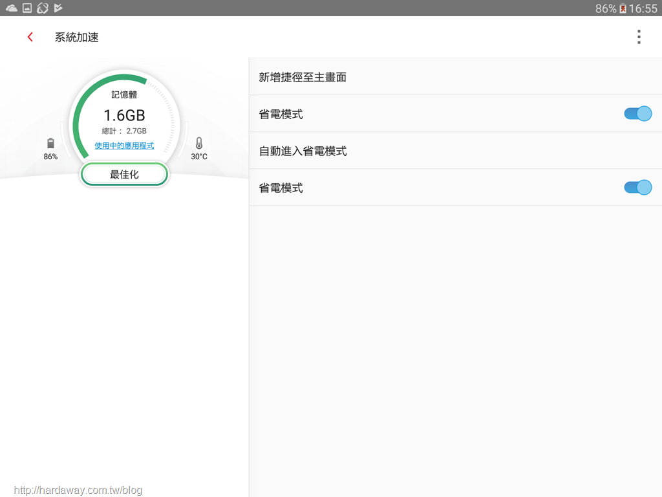Screen dimensions: 662x497
Task: Tap the sync notification icon in status bar
Action: point(43,8)
